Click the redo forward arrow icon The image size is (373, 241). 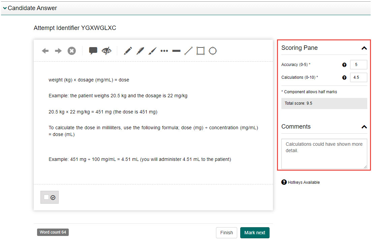[58, 51]
